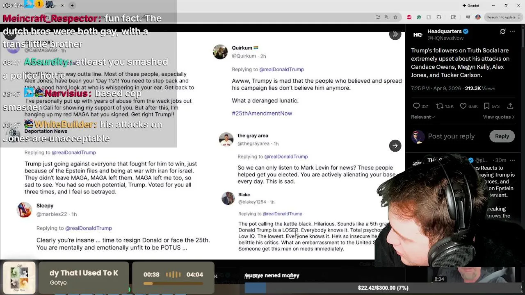
Task: Click the Deportation News name
Action: 46,131
